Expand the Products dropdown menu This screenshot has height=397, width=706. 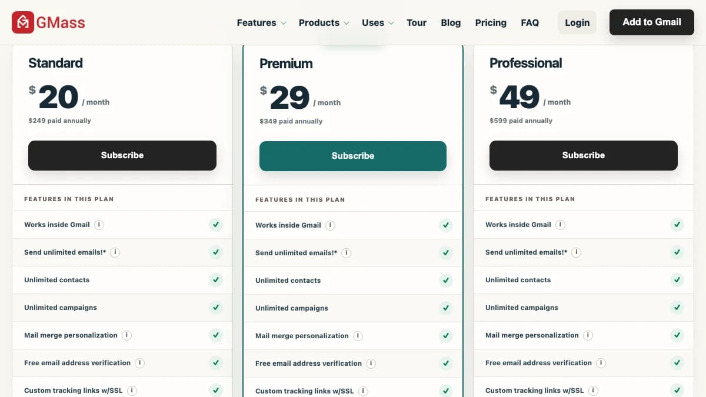[324, 22]
